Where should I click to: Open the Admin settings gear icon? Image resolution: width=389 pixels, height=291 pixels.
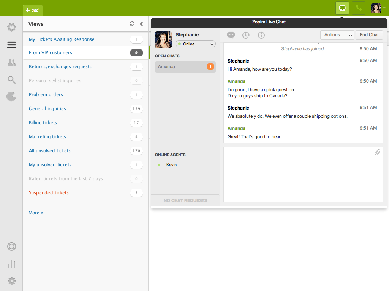pos(11,281)
